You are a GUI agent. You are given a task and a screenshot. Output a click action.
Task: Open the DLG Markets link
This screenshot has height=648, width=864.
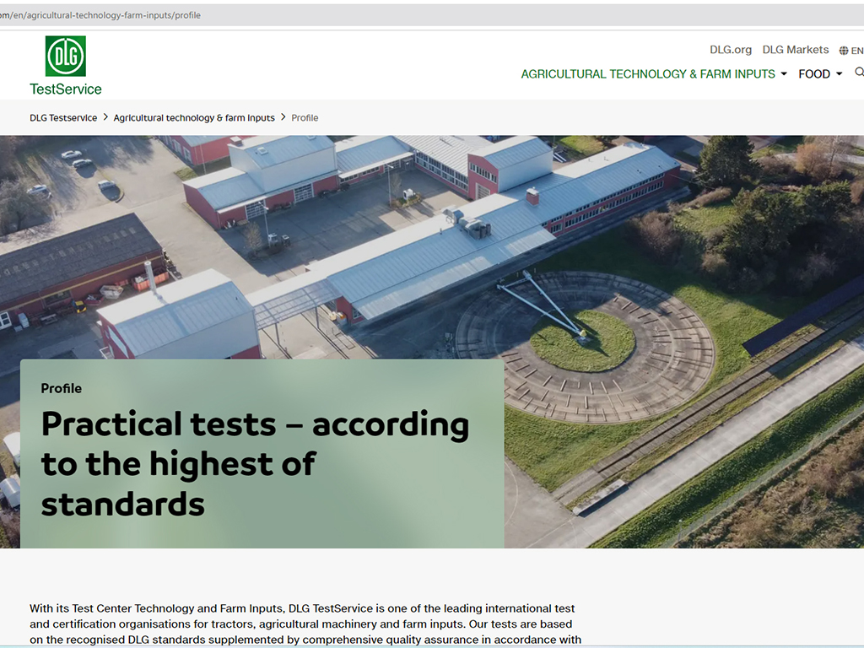coord(795,50)
